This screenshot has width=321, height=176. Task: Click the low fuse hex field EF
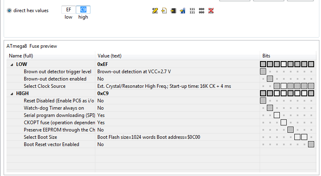69,10
